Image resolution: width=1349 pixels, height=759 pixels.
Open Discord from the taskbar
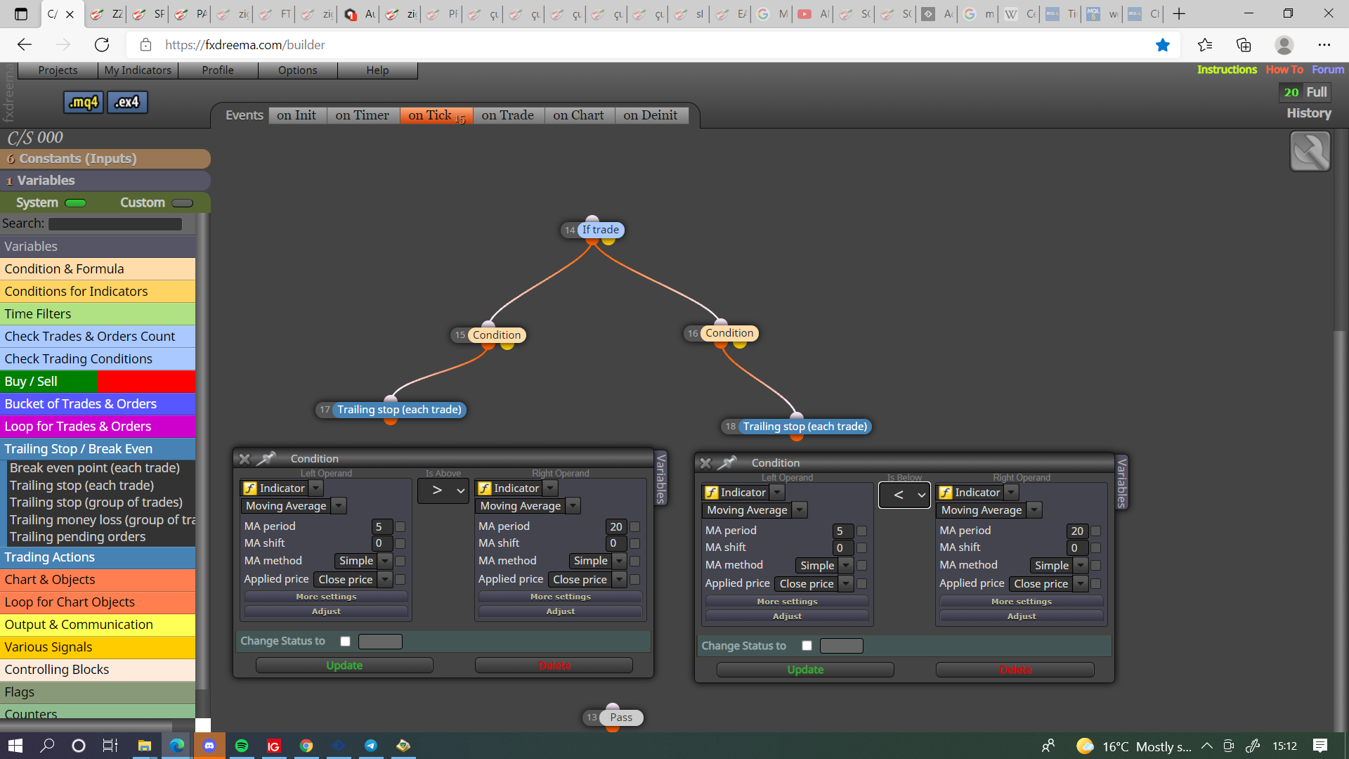(x=209, y=746)
